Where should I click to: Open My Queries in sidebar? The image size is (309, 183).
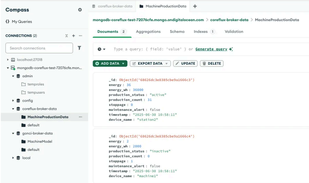click(19, 22)
